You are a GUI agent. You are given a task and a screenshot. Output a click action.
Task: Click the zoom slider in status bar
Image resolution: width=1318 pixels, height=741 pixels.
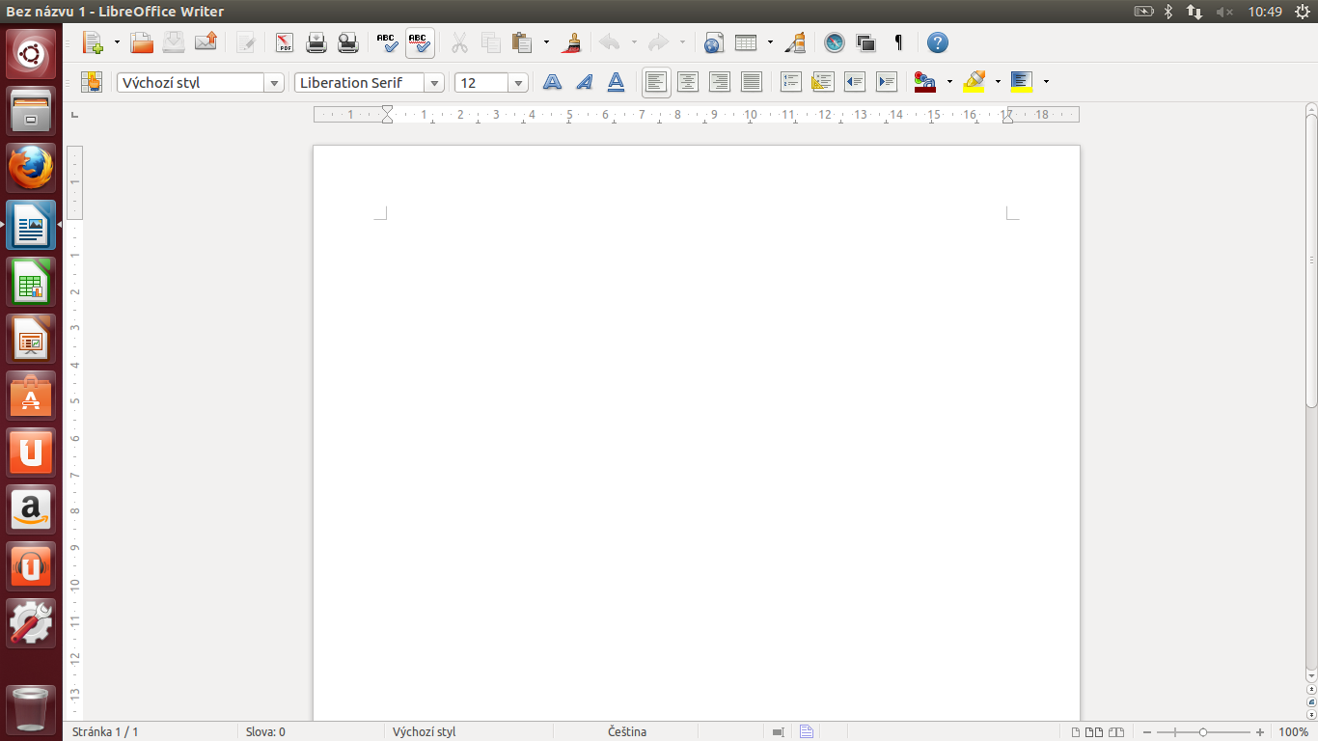[x=1202, y=732]
